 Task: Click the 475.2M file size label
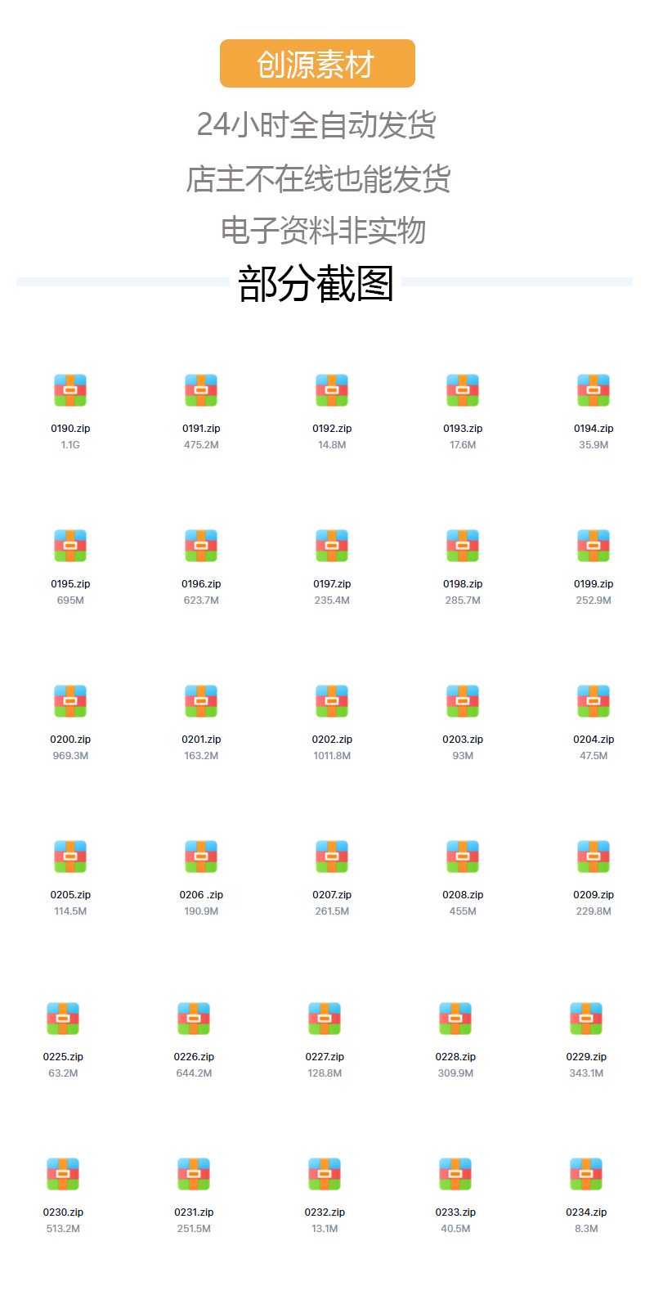coord(201,445)
